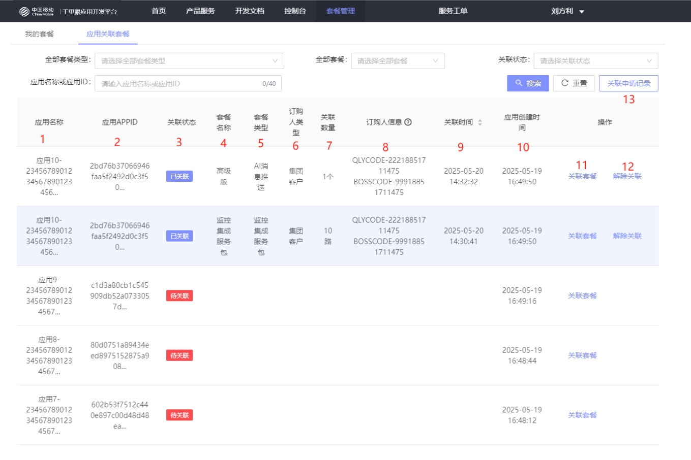Click app ID 80d0751a89434eed8975152875a908...
Viewport: 691px width, 460px height.
pos(120,355)
